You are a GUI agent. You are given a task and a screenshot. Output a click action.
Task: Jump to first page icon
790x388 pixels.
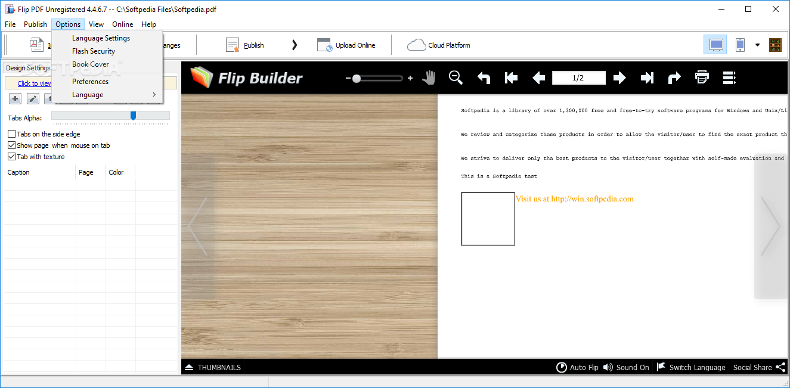(511, 77)
